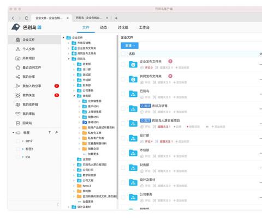
Task: Switch to the 工作台 top tab
Action: (x=144, y=27)
